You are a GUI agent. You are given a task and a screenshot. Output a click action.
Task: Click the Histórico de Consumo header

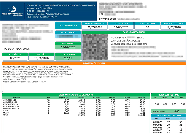point(169,116)
